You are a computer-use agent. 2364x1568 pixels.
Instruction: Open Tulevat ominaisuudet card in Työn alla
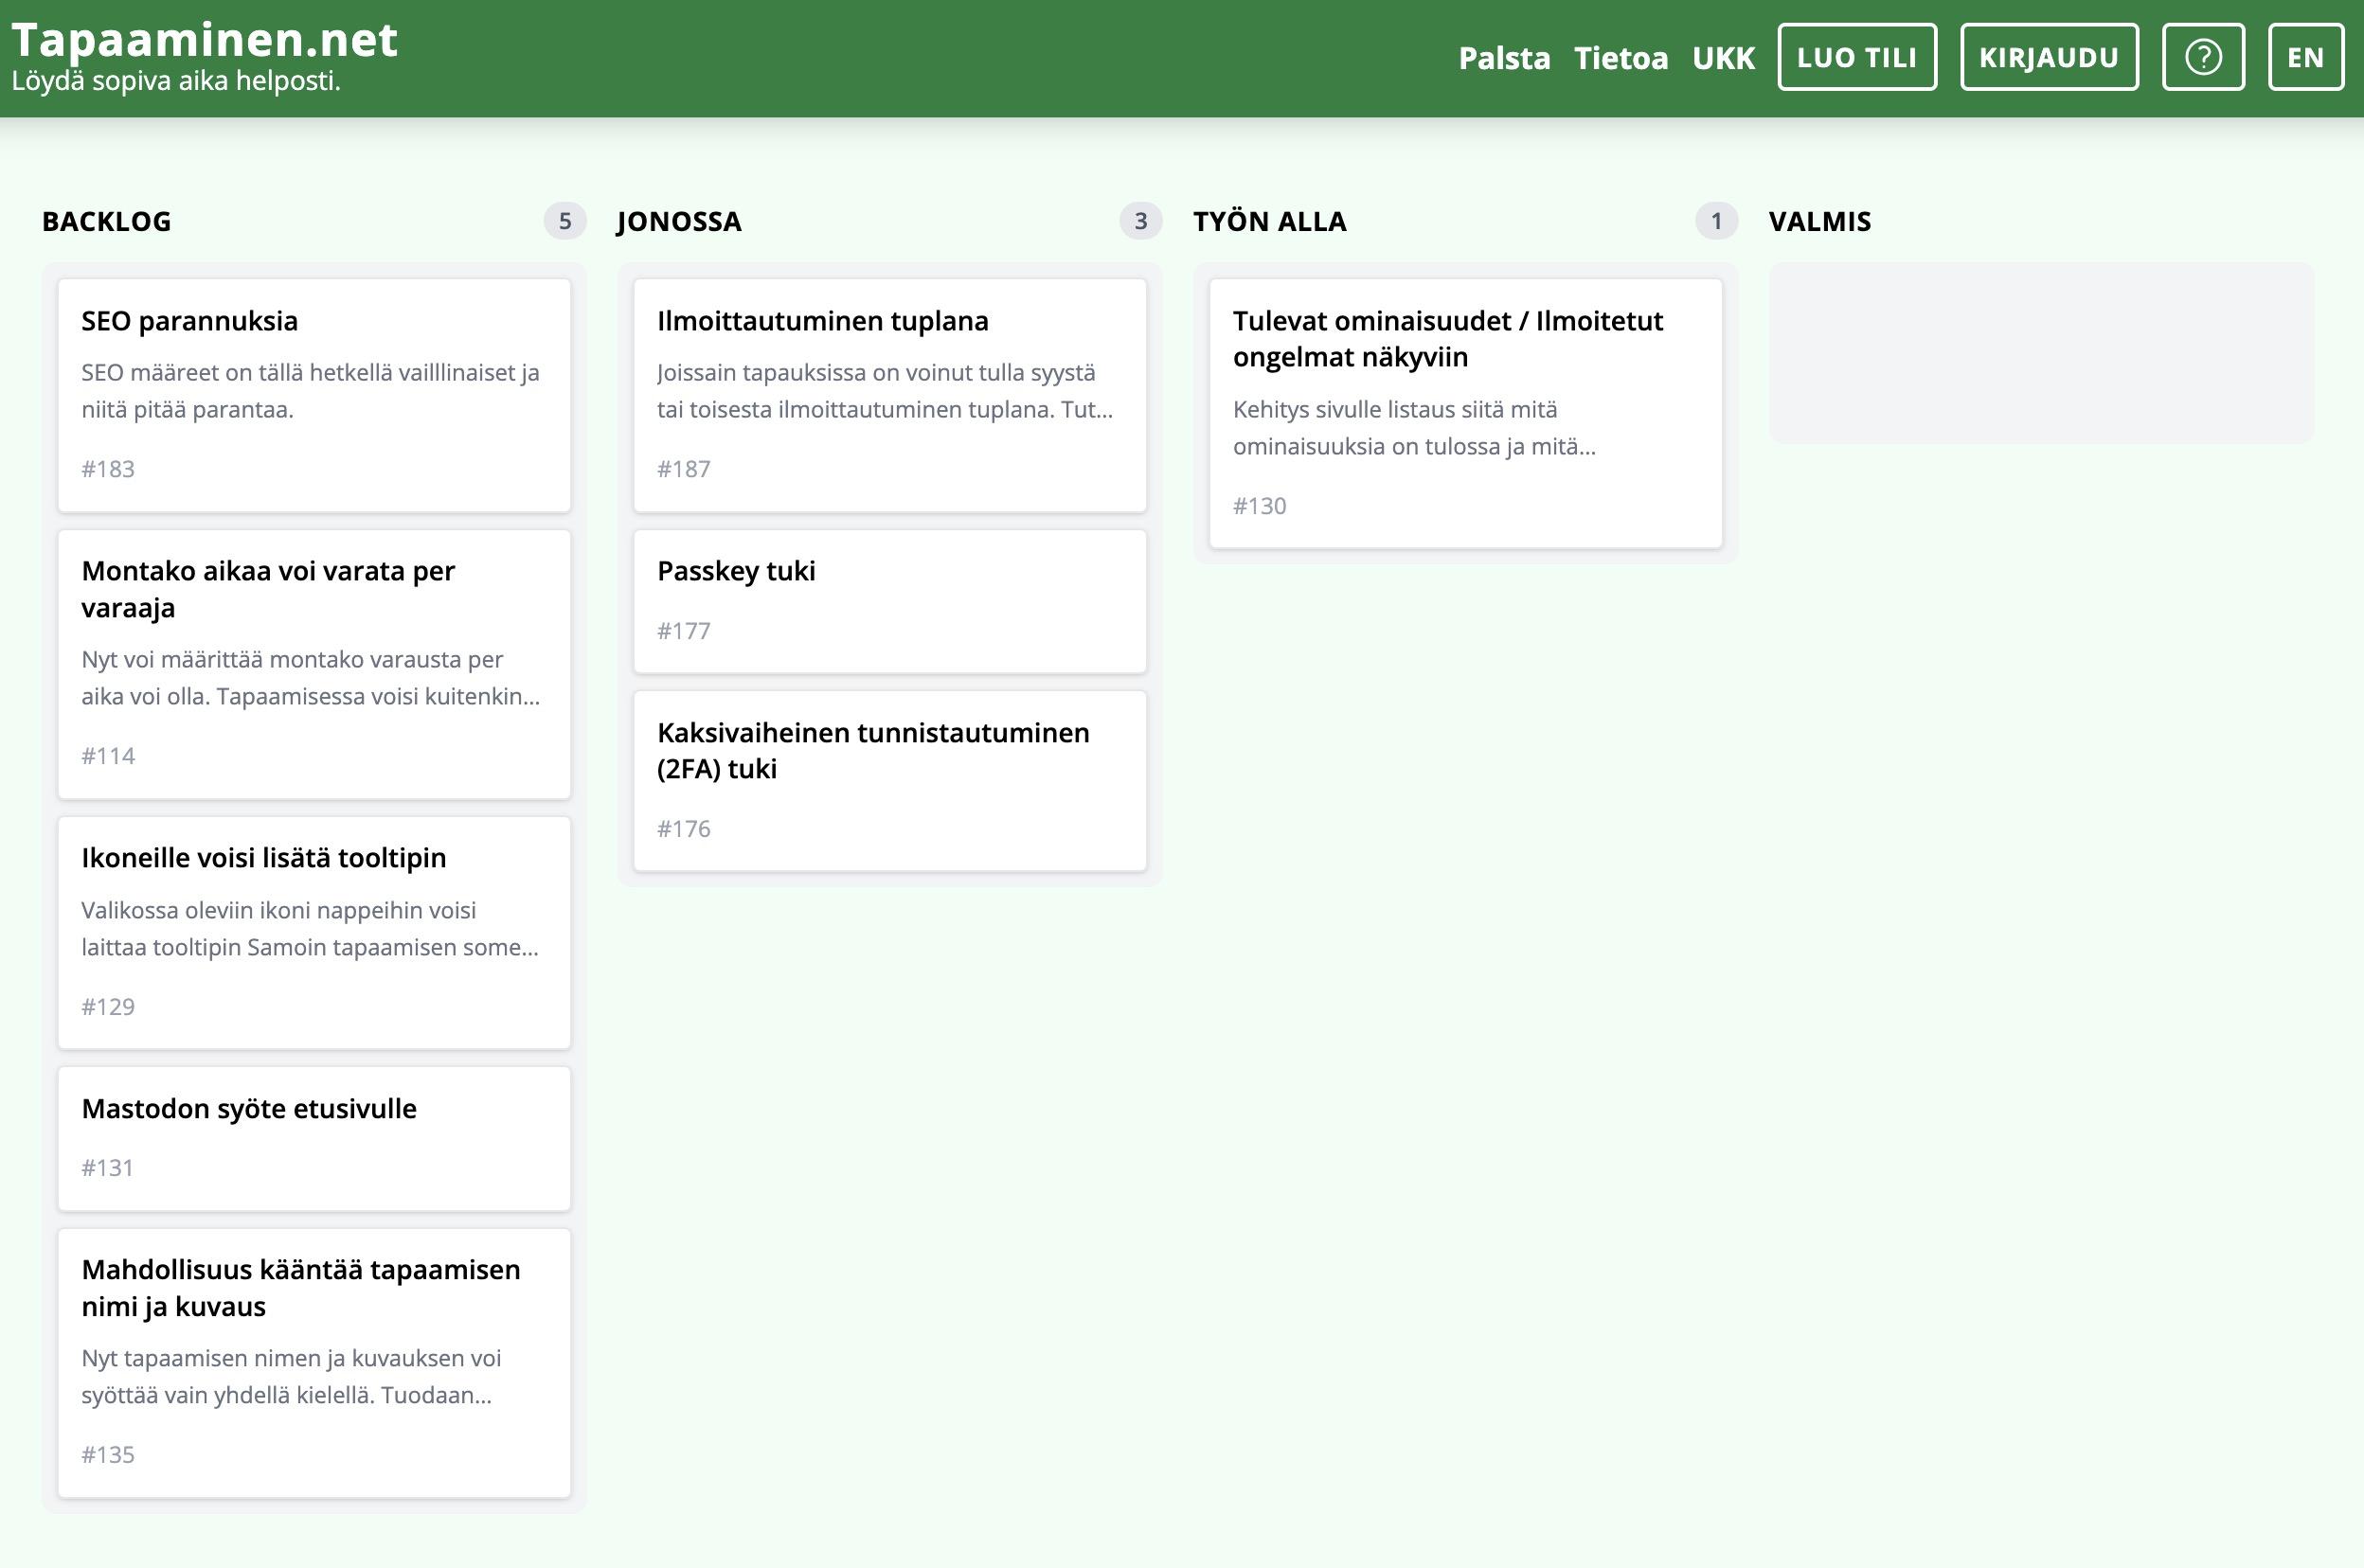tap(1465, 413)
